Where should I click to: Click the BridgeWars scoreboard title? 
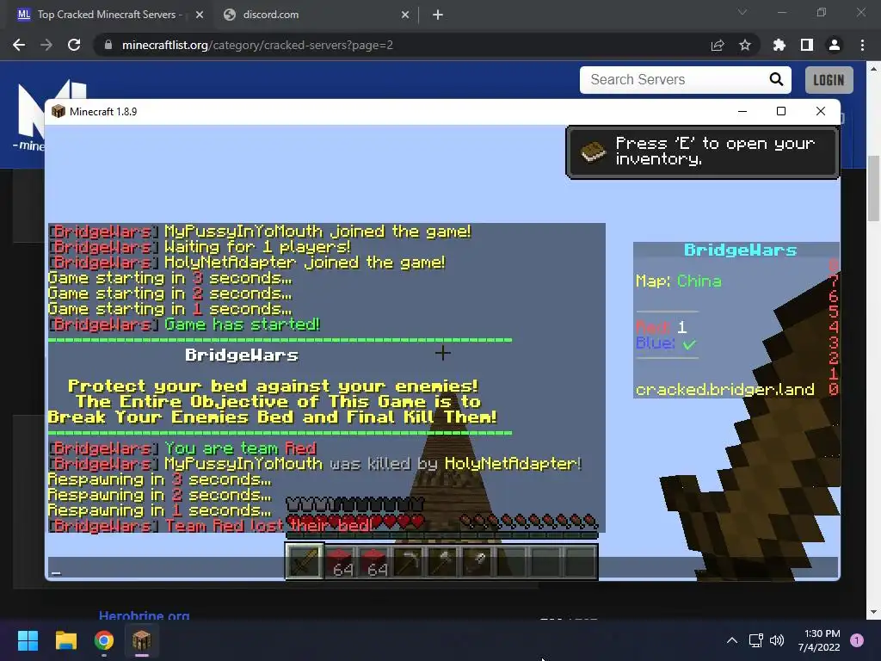click(740, 250)
